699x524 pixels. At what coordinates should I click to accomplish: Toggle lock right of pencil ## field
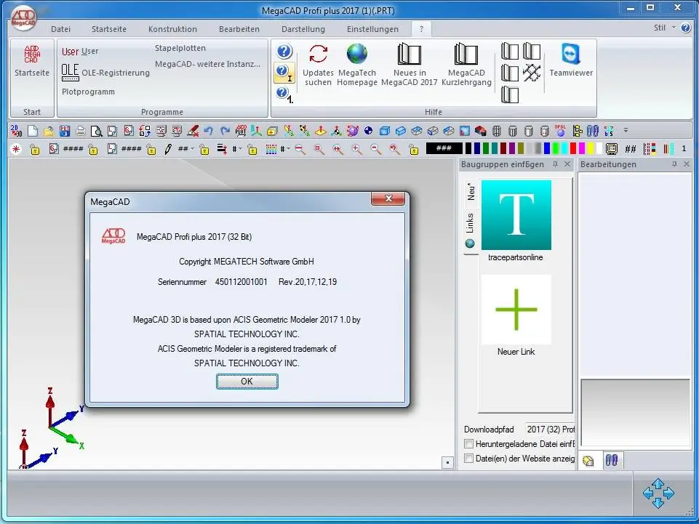point(204,150)
